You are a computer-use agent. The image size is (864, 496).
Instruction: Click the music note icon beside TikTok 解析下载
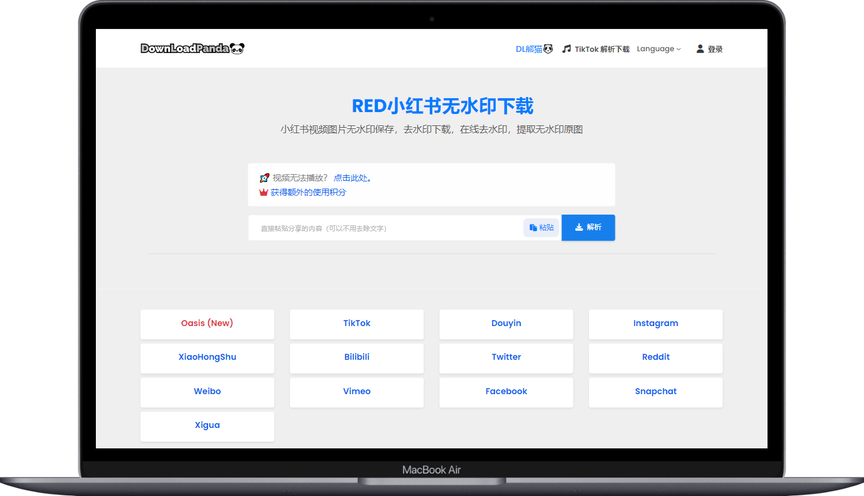pyautogui.click(x=566, y=49)
